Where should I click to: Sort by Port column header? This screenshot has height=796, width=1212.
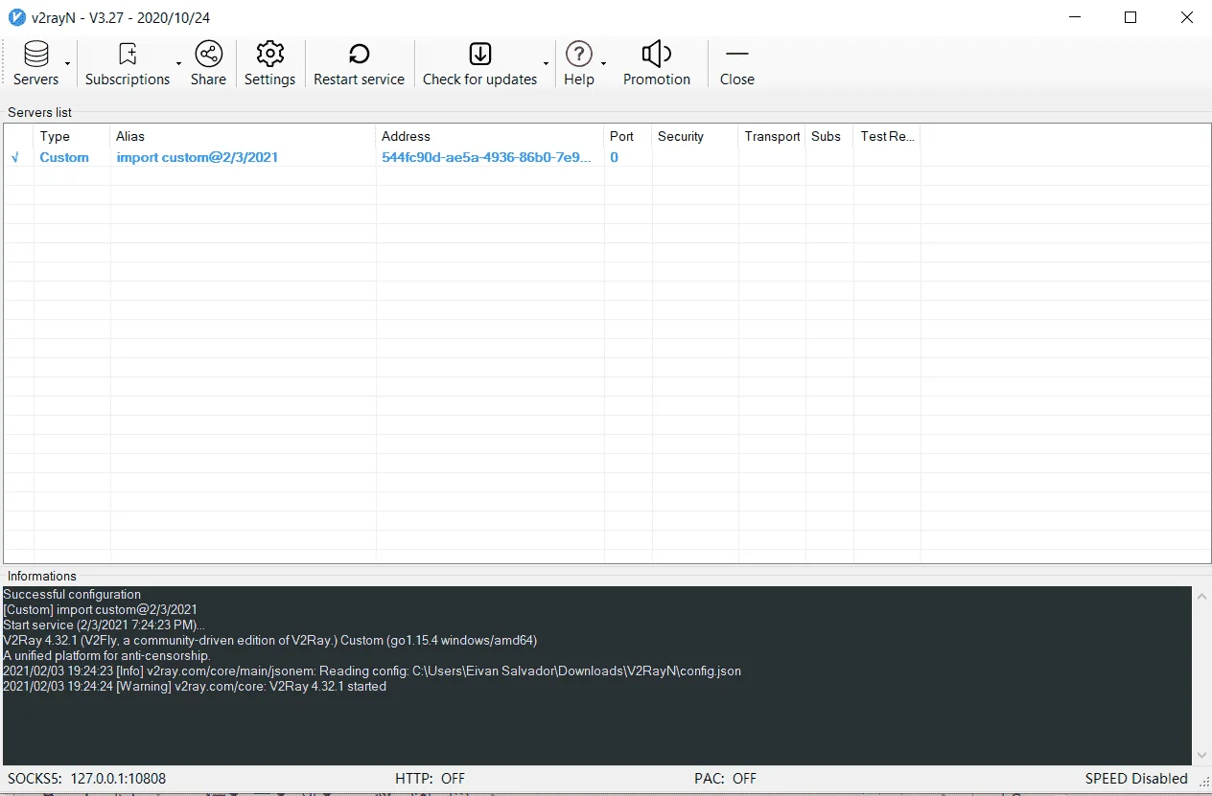(x=628, y=136)
